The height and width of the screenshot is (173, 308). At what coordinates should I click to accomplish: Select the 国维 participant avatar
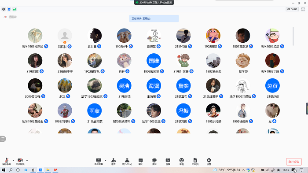[154, 61]
